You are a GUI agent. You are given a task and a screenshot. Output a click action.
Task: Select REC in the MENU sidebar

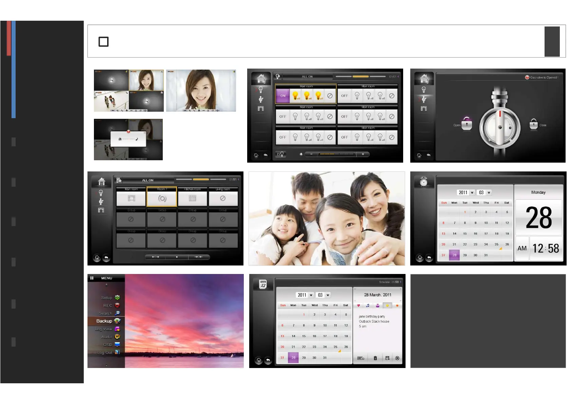(x=112, y=306)
